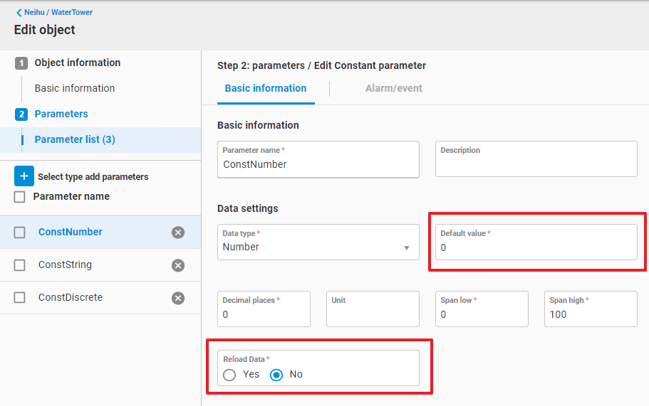Screen dimensions: 649x406
Task: Select Yes for Reload Data
Action: [x=229, y=375]
